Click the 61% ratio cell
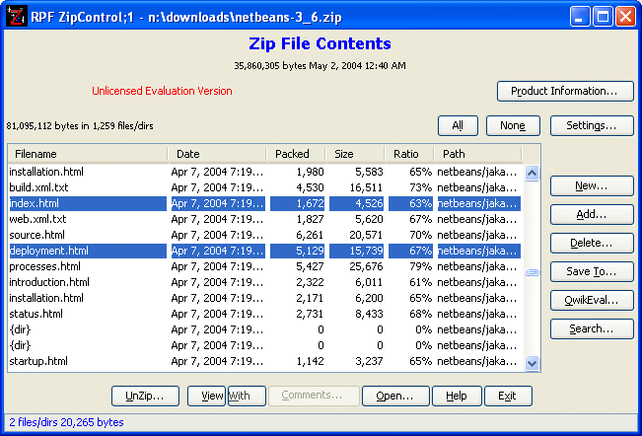The height and width of the screenshot is (436, 642). [420, 282]
